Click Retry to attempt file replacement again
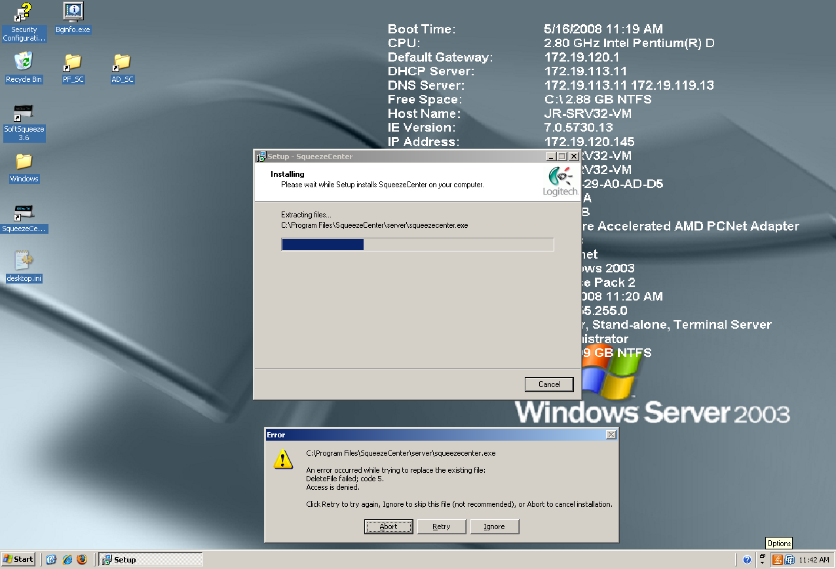This screenshot has height=569, width=836. [x=442, y=526]
